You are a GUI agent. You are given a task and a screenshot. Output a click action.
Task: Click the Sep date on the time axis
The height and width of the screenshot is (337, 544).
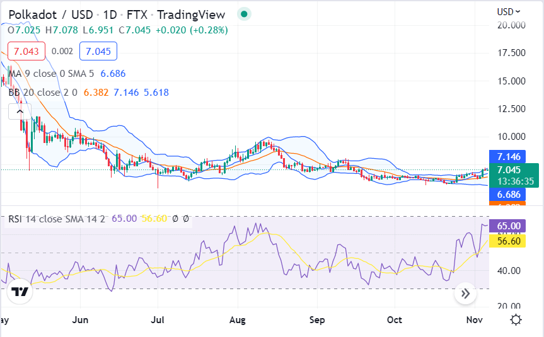[317, 319]
